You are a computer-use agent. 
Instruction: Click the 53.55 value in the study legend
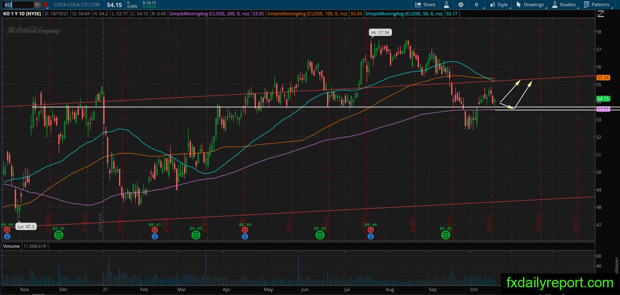258,14
